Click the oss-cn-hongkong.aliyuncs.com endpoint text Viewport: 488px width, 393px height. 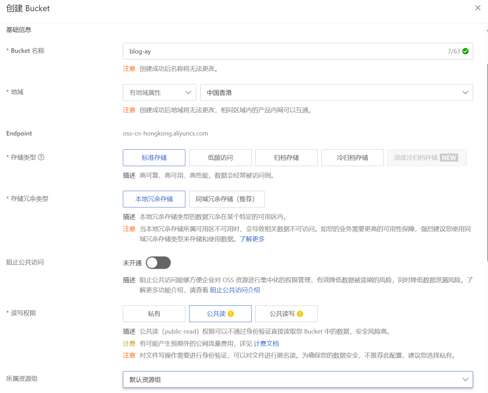(166, 133)
